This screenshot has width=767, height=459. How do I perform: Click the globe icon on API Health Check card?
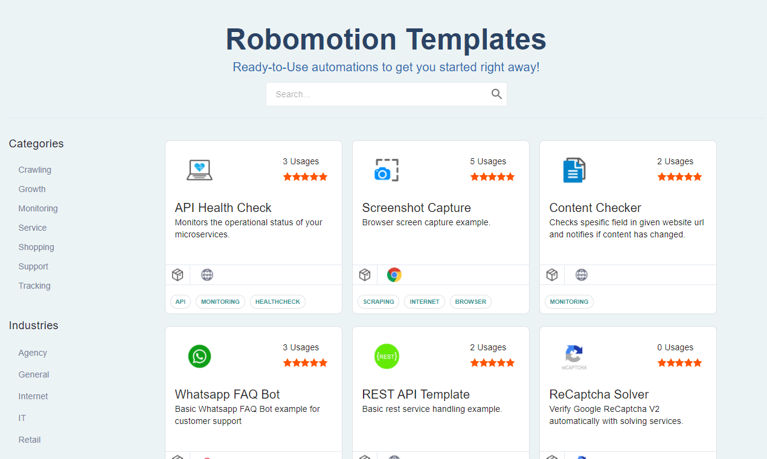click(x=207, y=275)
